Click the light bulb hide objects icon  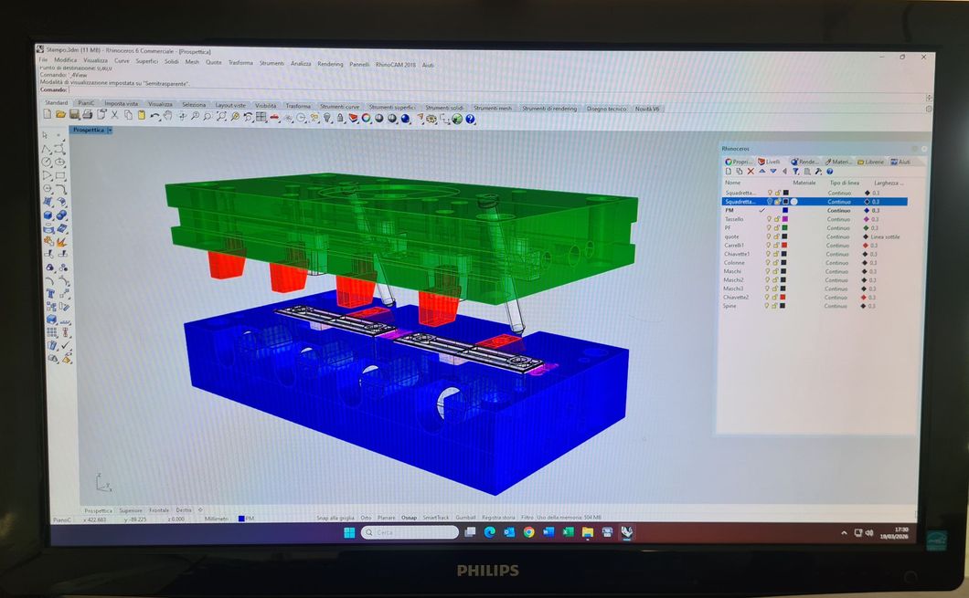(x=327, y=118)
